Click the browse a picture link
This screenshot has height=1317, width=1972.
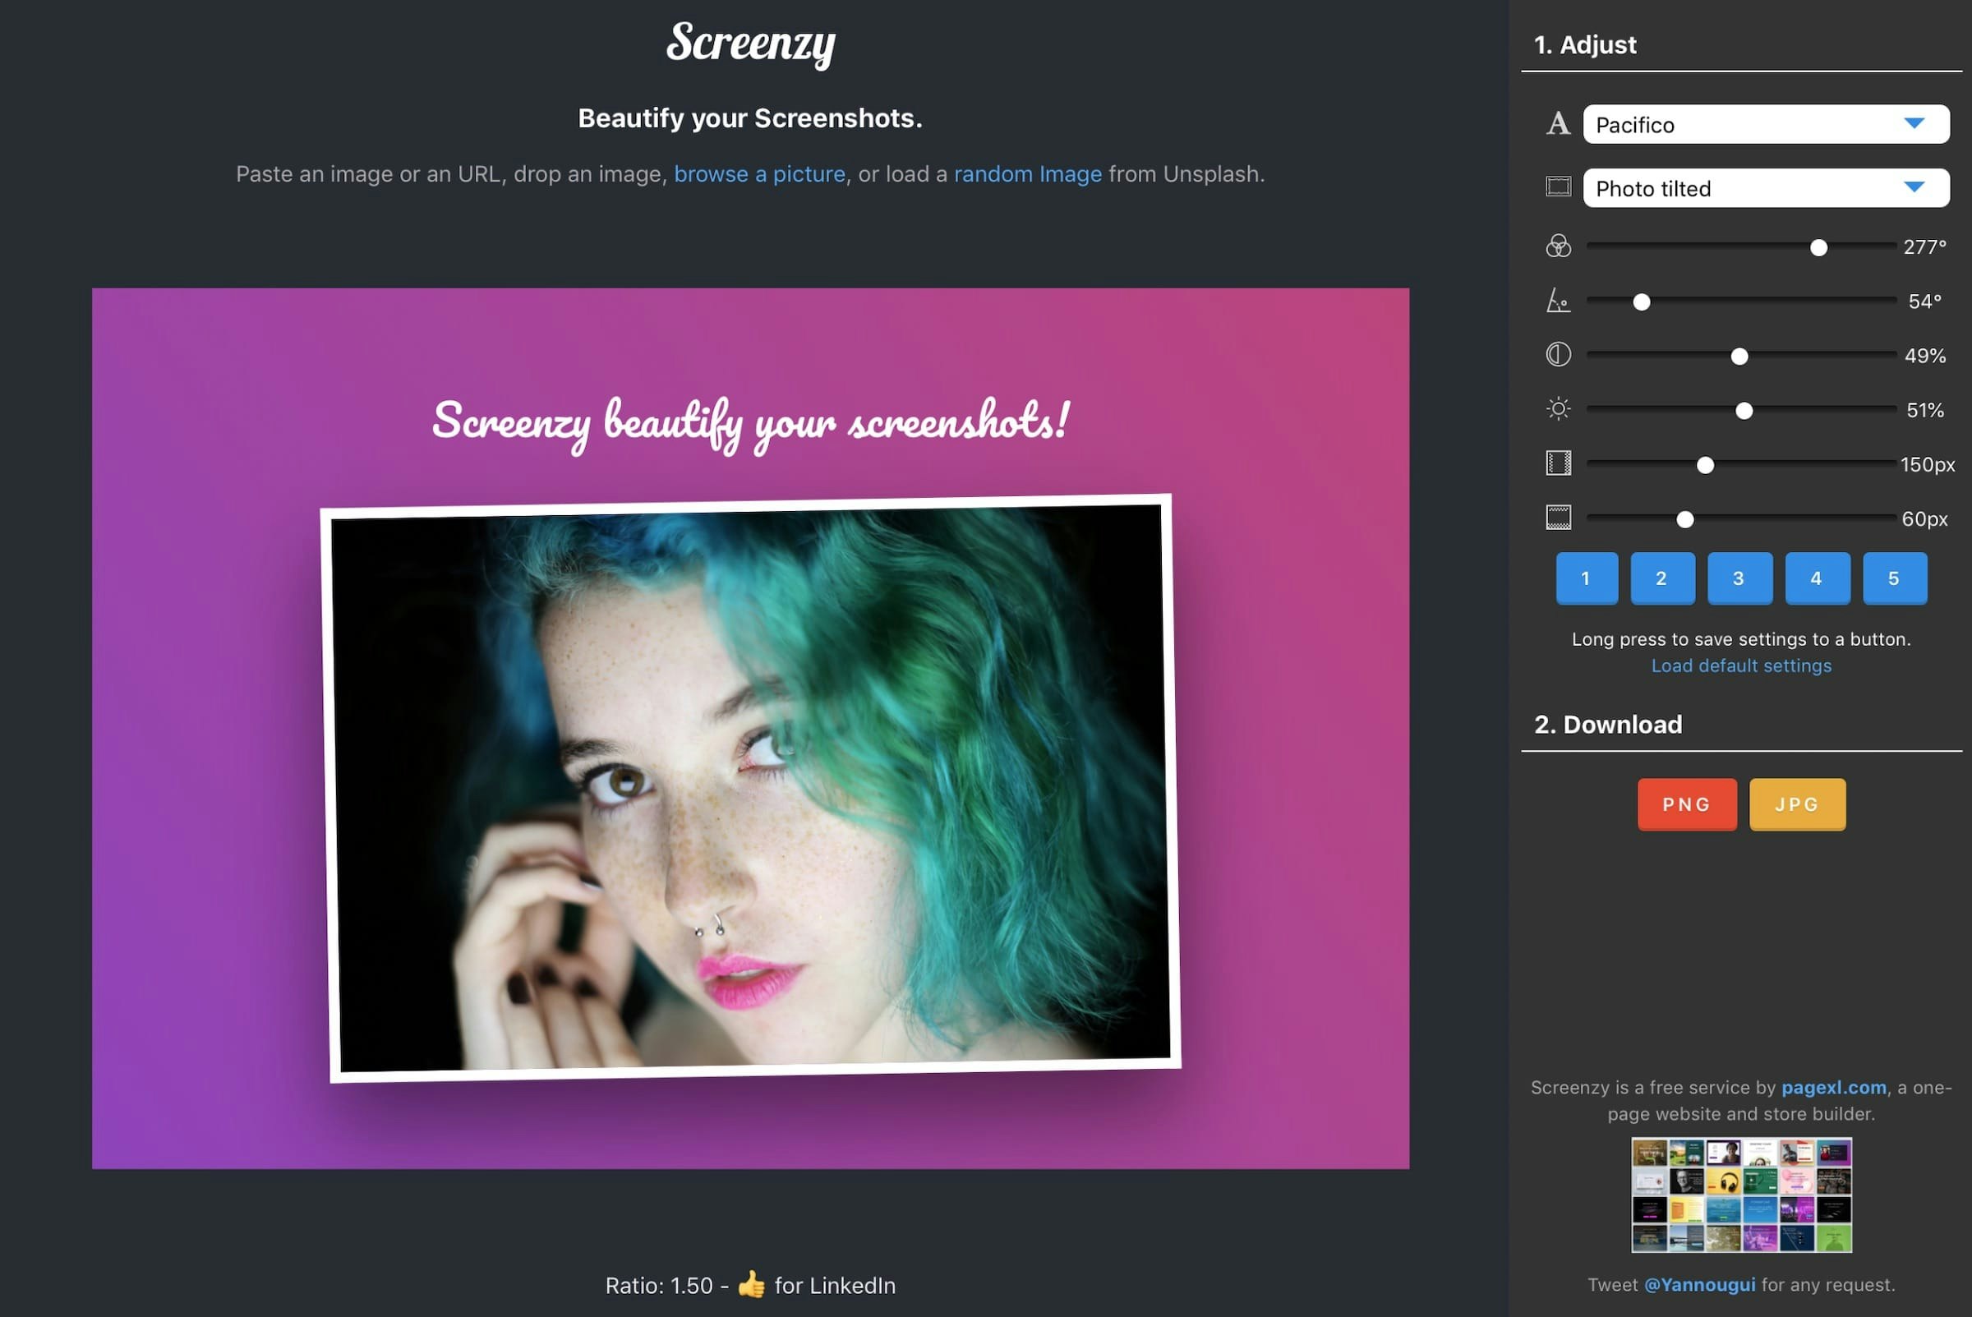pyautogui.click(x=759, y=174)
